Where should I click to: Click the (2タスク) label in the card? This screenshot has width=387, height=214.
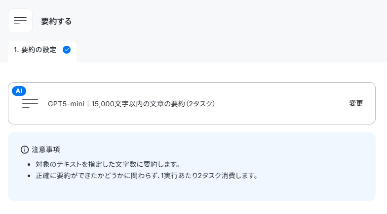[x=200, y=104]
